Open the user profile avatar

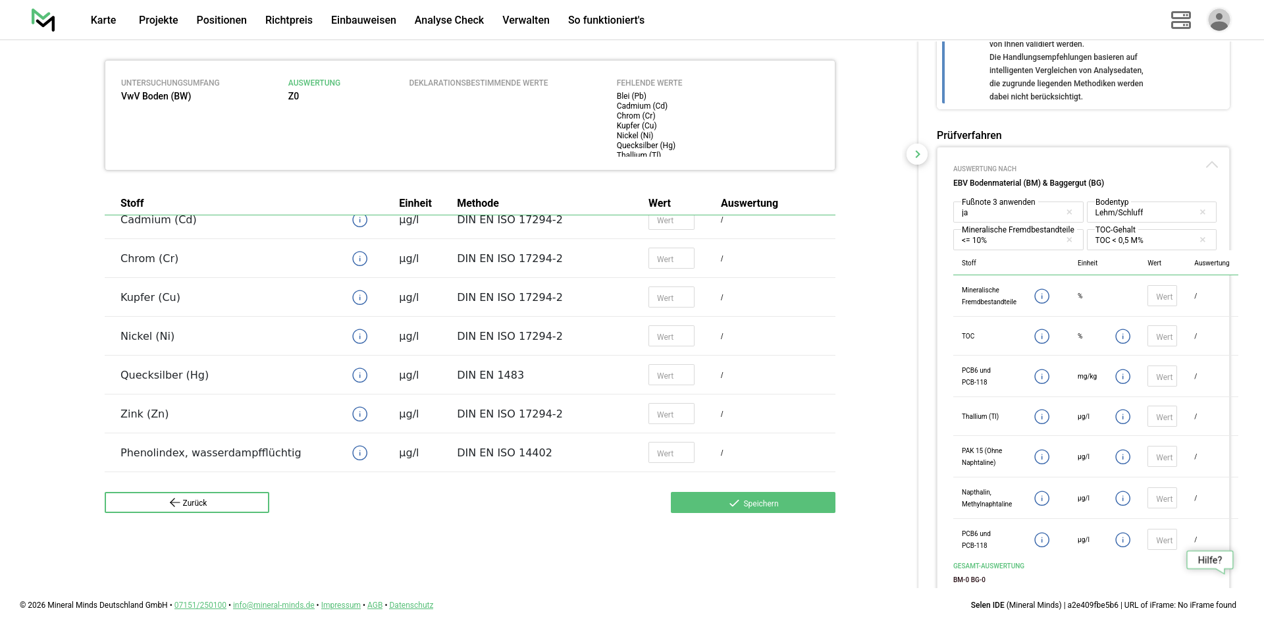(x=1219, y=20)
